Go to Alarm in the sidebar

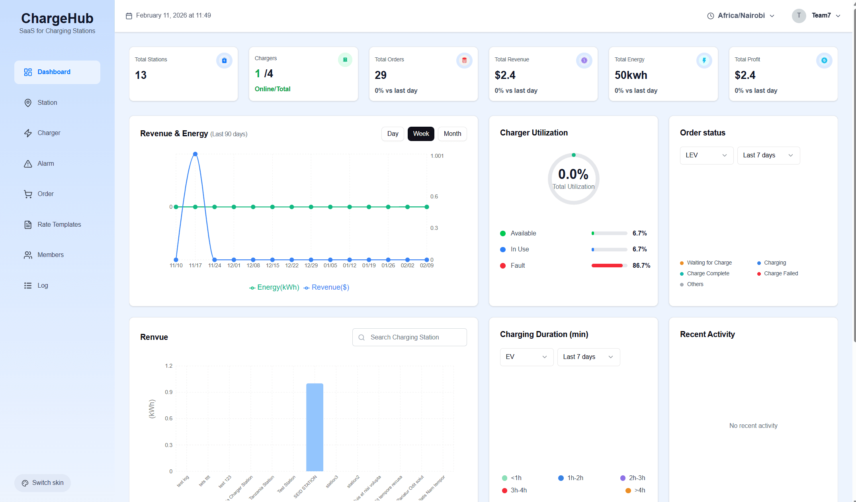45,164
